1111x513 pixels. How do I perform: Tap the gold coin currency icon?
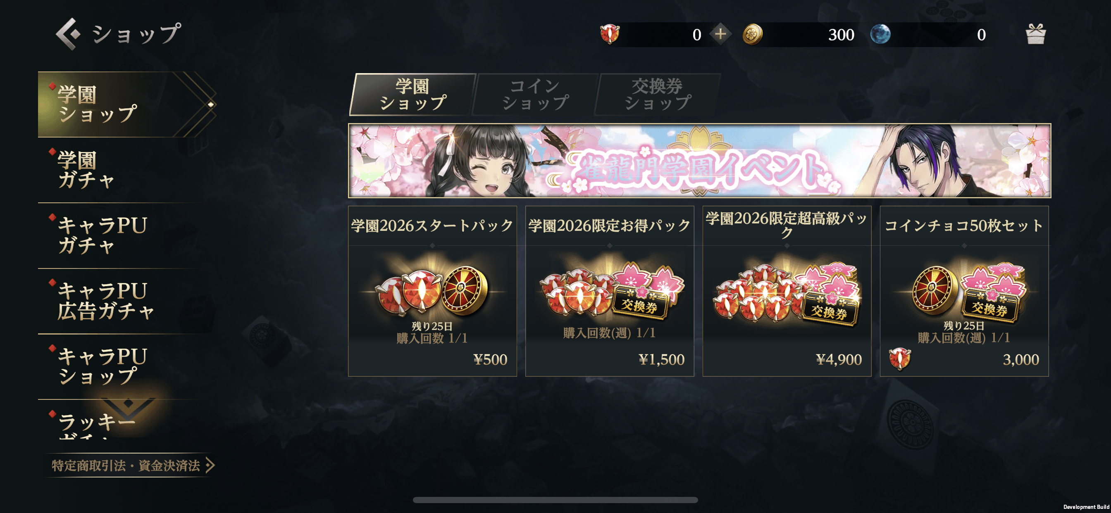[x=753, y=34]
